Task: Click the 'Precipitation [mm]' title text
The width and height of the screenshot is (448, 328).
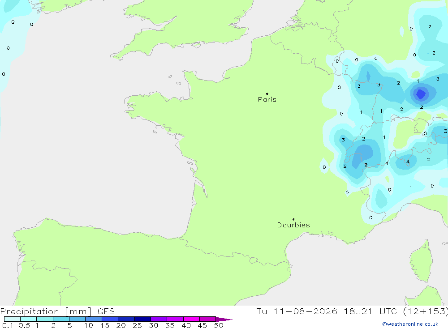Action: point(46,311)
